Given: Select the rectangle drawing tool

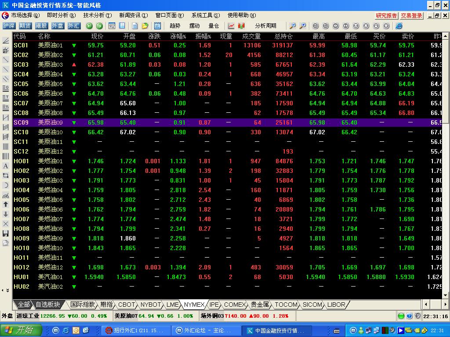Looking at the screenshot, I should coord(5,176).
